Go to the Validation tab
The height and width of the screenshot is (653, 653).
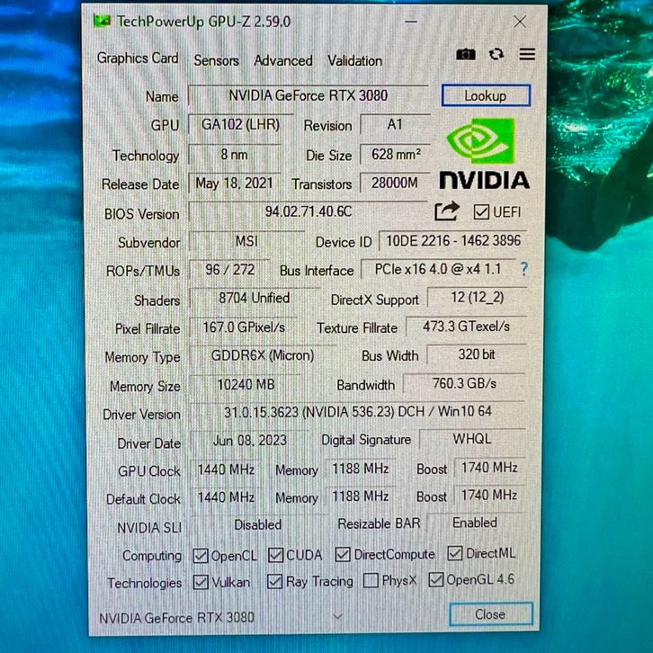click(354, 60)
